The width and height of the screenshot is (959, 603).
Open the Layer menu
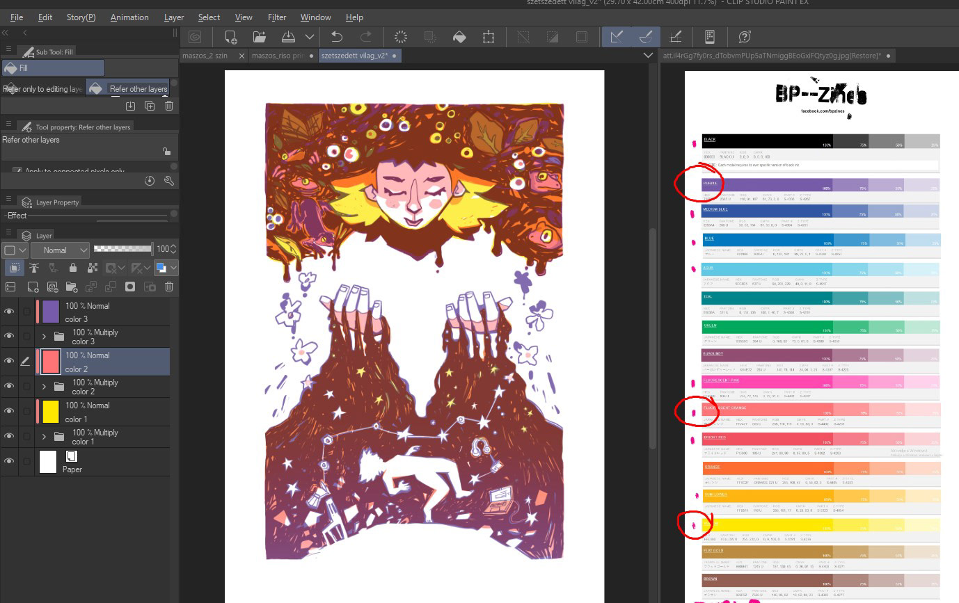point(174,17)
